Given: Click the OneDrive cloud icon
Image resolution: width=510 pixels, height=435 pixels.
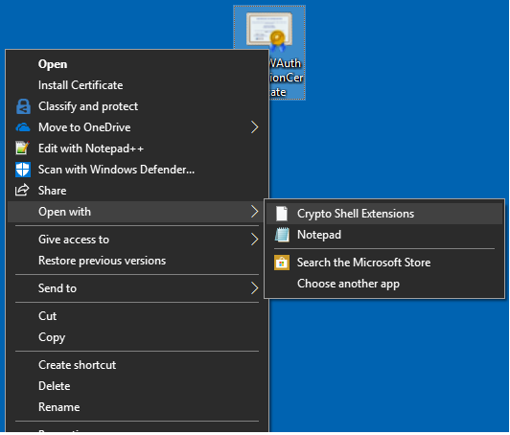Looking at the screenshot, I should [23, 127].
